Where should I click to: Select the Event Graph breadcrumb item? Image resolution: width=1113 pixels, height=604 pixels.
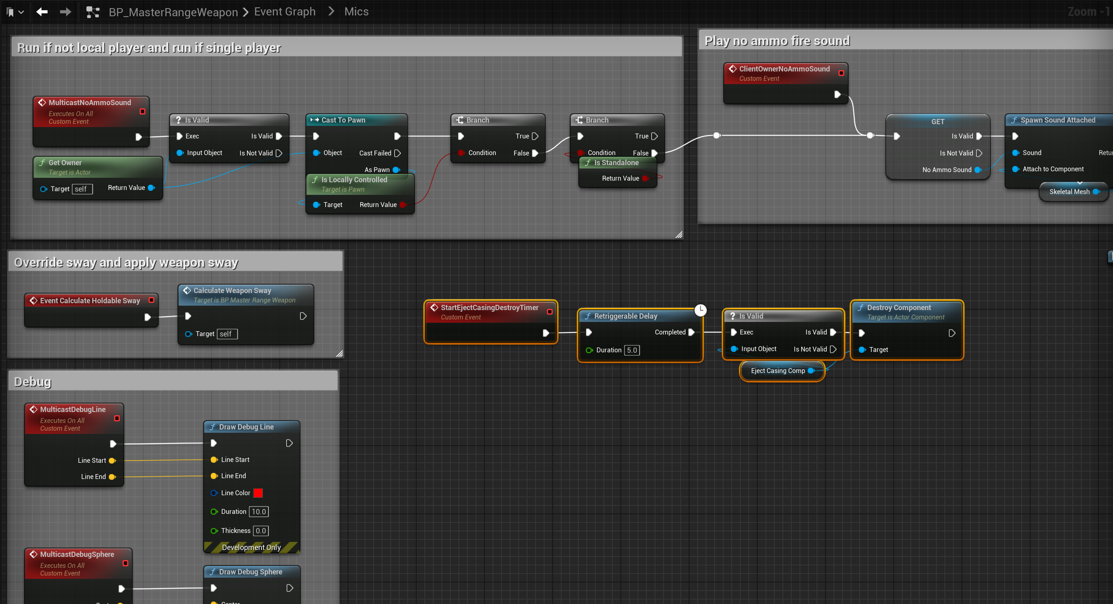click(x=285, y=12)
